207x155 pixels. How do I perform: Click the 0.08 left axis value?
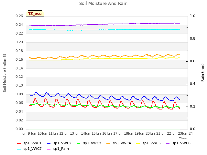(x=19, y=94)
